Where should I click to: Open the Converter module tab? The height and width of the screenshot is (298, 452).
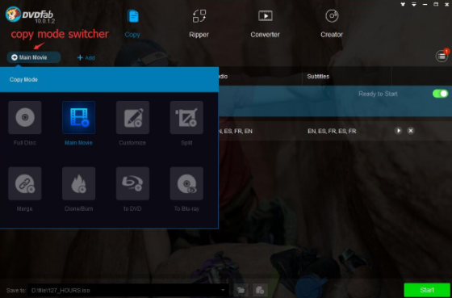[x=265, y=23]
